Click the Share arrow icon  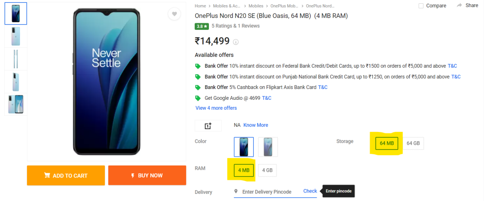(459, 5)
